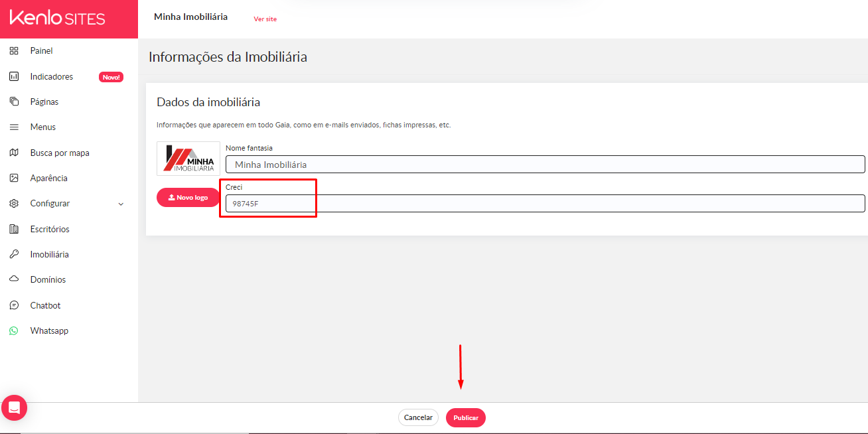Click the Whatsapp logo icon

[14, 330]
